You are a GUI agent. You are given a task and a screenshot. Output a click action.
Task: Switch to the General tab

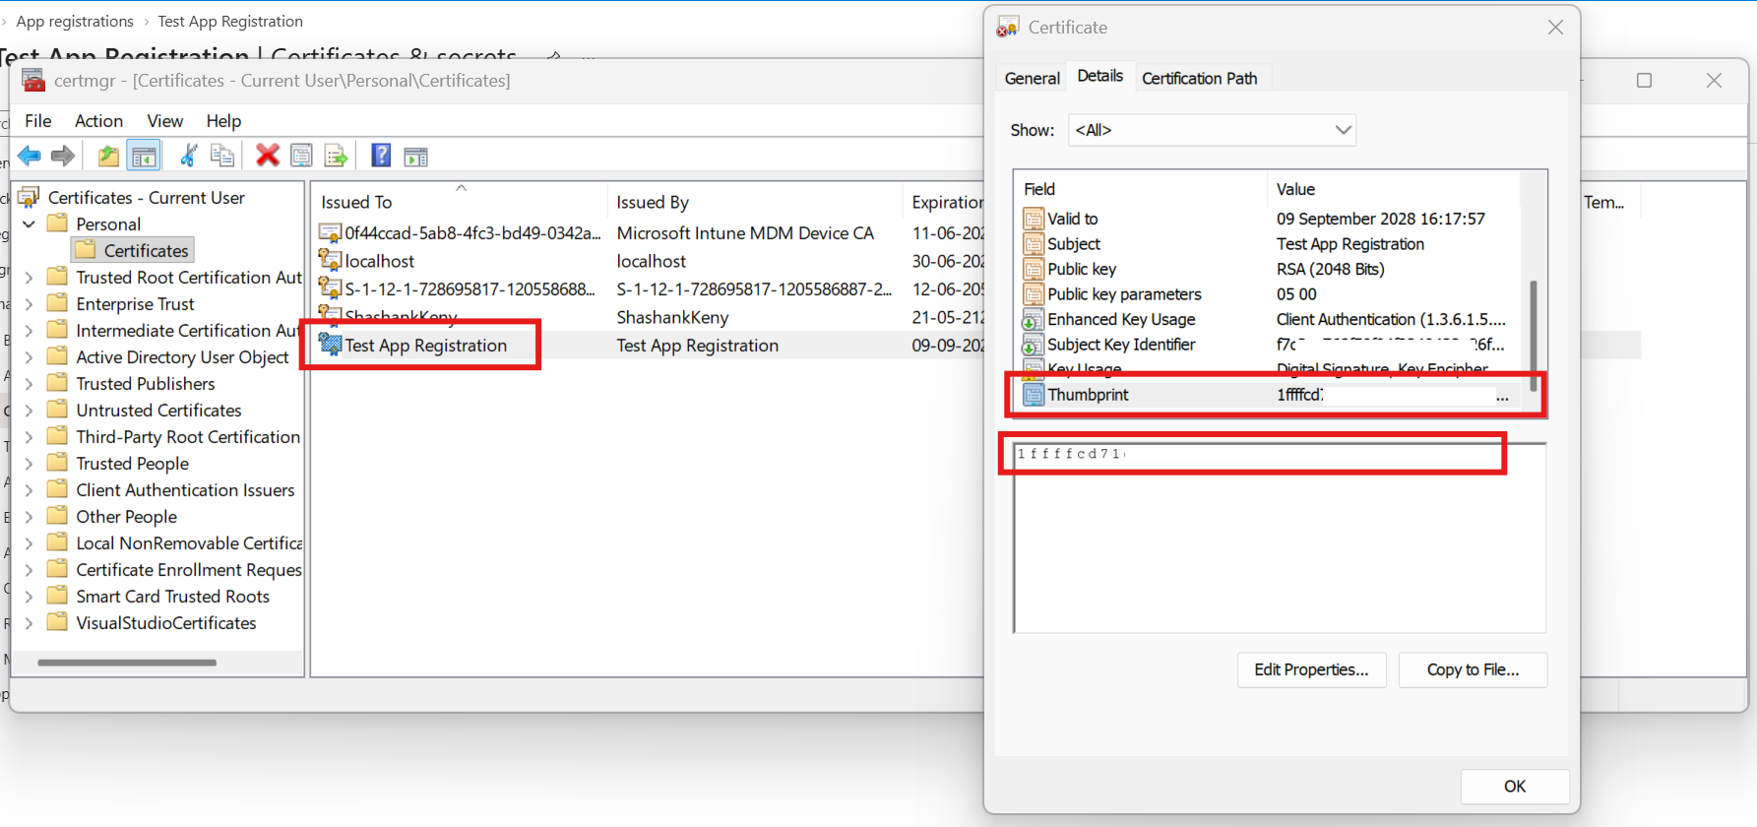pyautogui.click(x=1032, y=78)
